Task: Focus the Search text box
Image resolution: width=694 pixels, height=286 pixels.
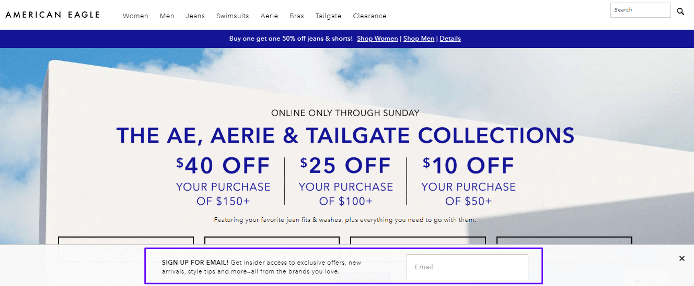Action: coord(640,10)
